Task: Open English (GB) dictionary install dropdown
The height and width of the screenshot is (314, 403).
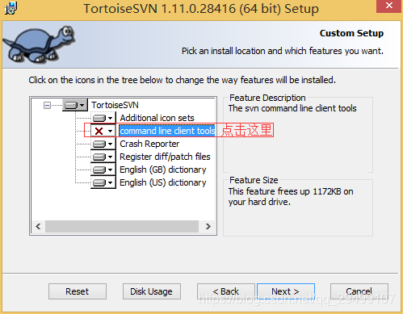Action: pos(103,170)
